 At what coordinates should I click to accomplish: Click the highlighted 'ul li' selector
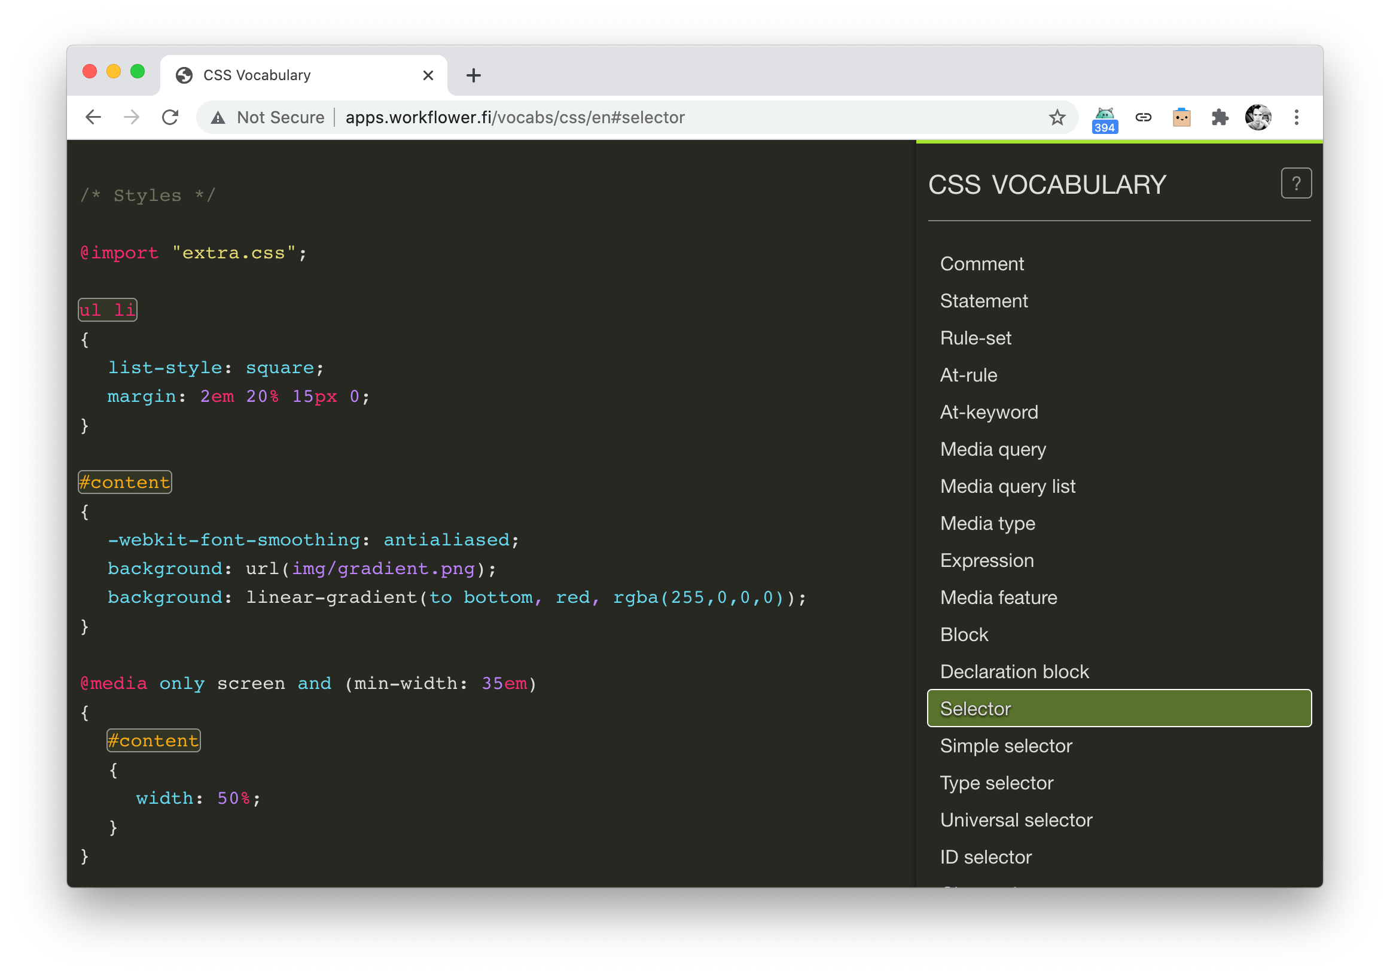(x=108, y=310)
